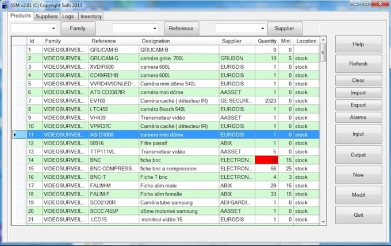Select reference cell GRUCAM-G
Viewport: 391px width, 246px height.
114,58
